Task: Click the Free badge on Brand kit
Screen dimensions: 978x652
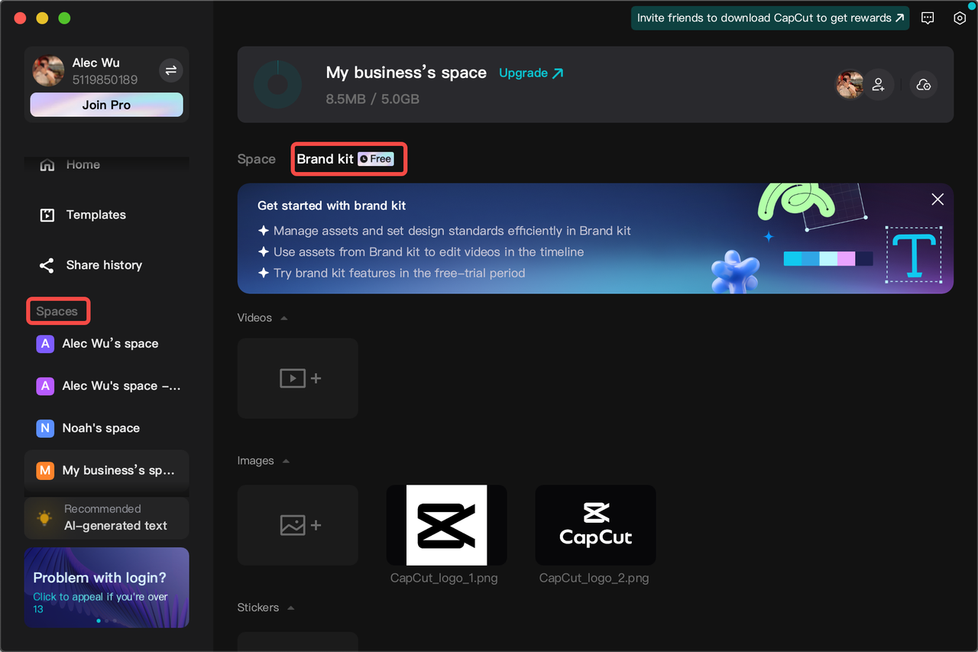Action: click(375, 159)
